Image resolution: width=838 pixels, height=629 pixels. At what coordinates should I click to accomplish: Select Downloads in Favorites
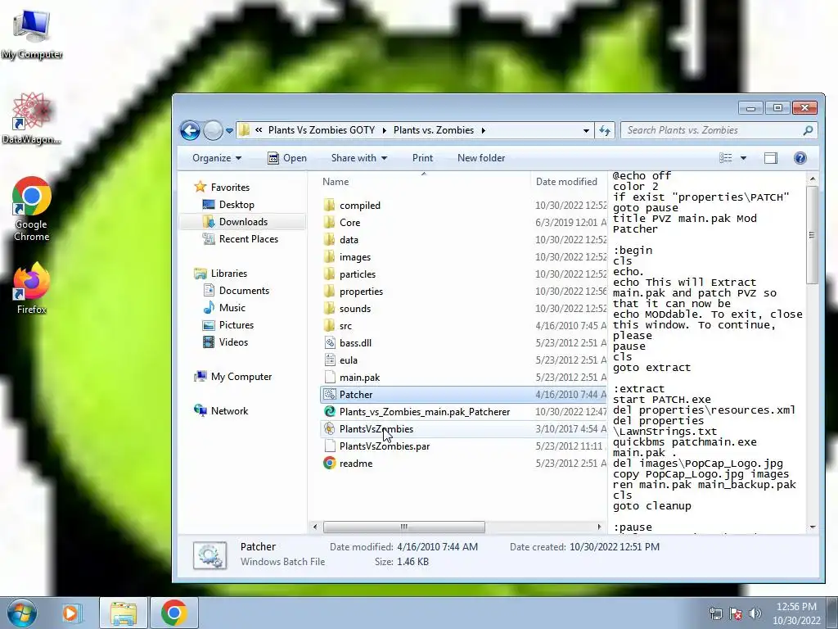(x=243, y=221)
